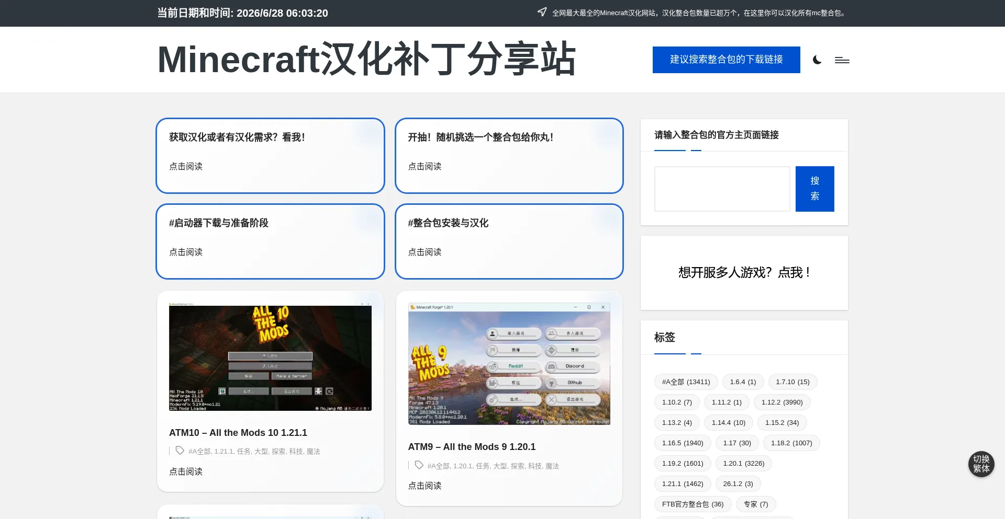The image size is (1005, 519).
Task: Toggle dark mode with the moon icon
Action: 817,60
